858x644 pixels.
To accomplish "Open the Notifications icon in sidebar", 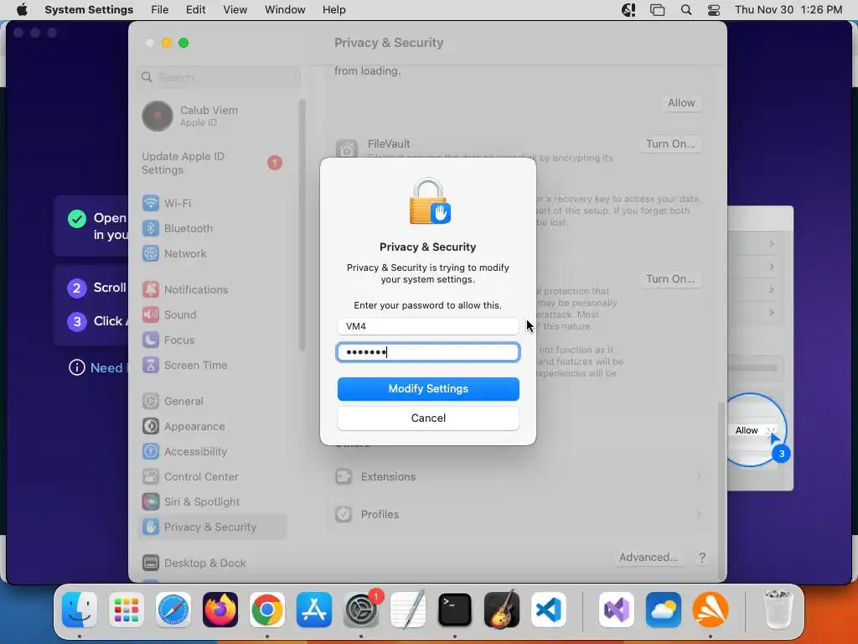I will 151,289.
